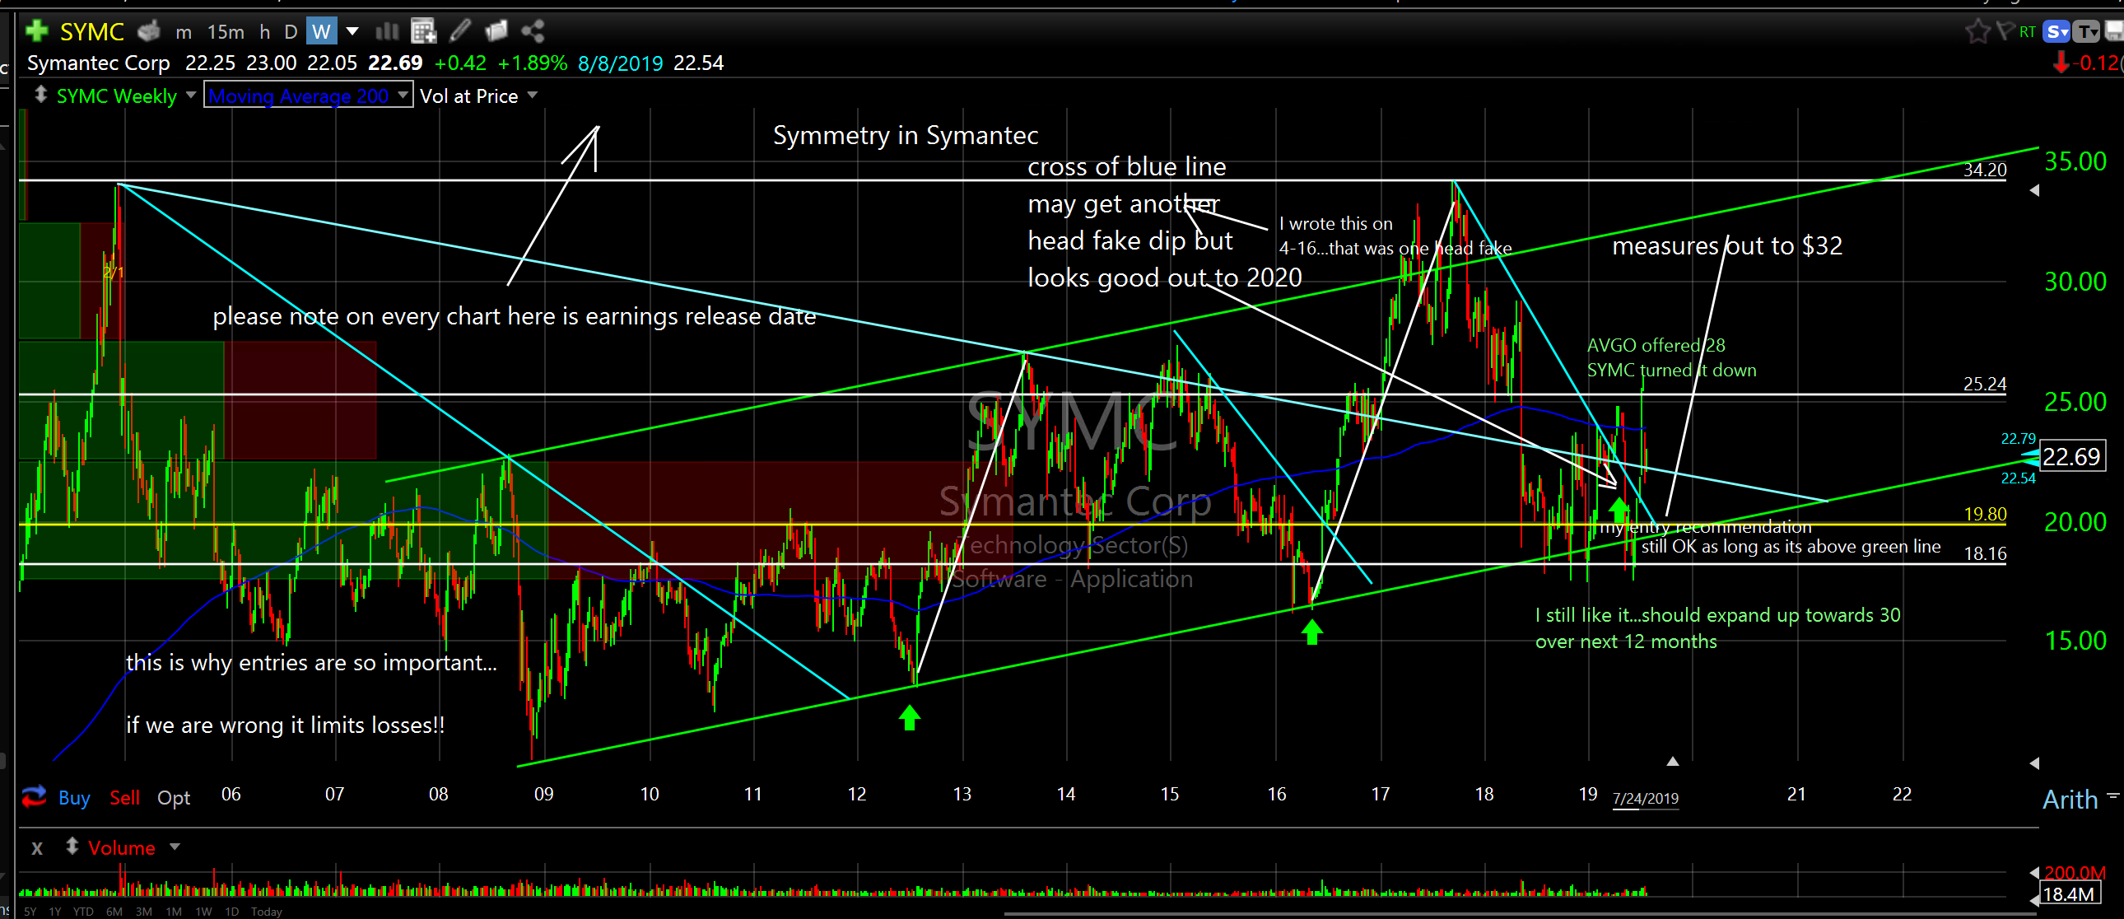The width and height of the screenshot is (2124, 919).
Task: Close the Volume pane with the x
Action: click(36, 847)
